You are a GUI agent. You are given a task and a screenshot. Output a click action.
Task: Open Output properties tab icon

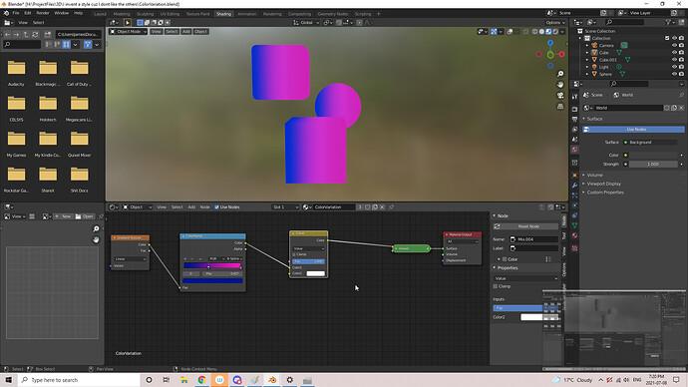coord(574,119)
